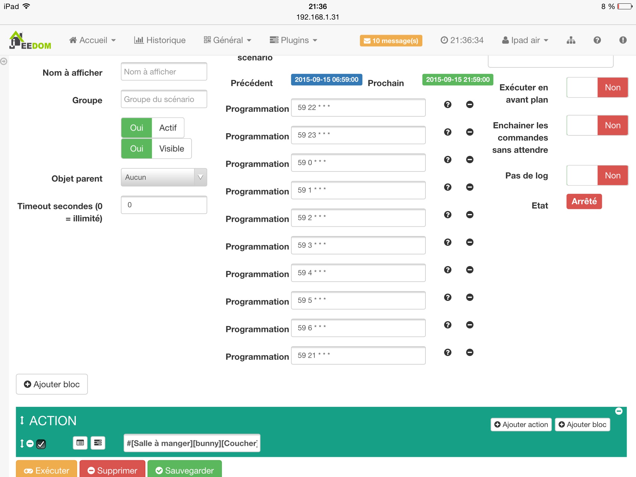Open the Général menu
Viewport: 636px width, 477px height.
pos(227,40)
